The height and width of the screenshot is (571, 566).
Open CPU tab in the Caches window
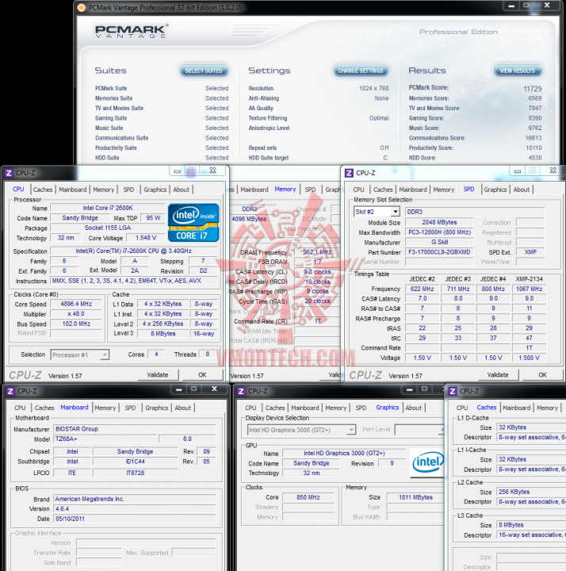click(462, 408)
